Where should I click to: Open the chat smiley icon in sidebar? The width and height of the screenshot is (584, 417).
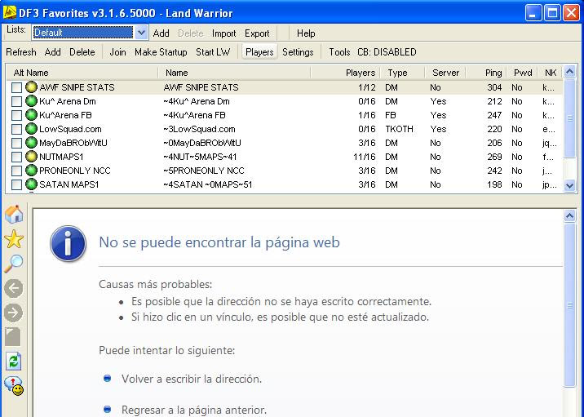click(x=14, y=386)
